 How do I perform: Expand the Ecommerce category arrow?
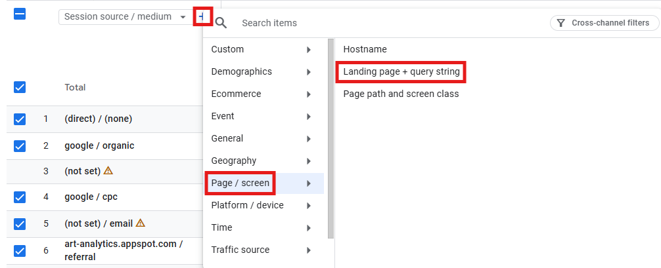[309, 94]
